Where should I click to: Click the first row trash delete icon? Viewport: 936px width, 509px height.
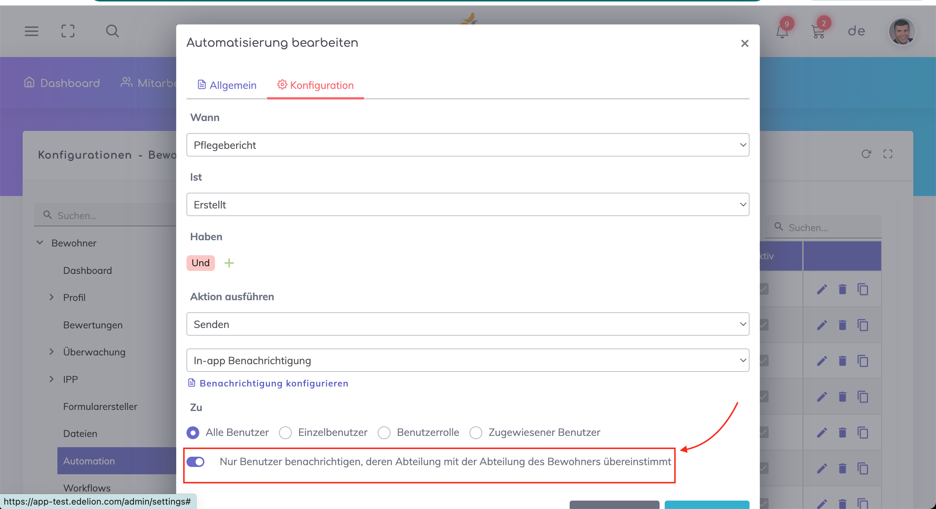842,289
